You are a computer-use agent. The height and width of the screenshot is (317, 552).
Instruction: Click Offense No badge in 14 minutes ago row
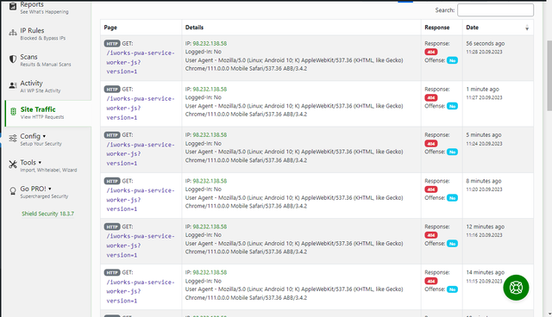click(x=452, y=289)
